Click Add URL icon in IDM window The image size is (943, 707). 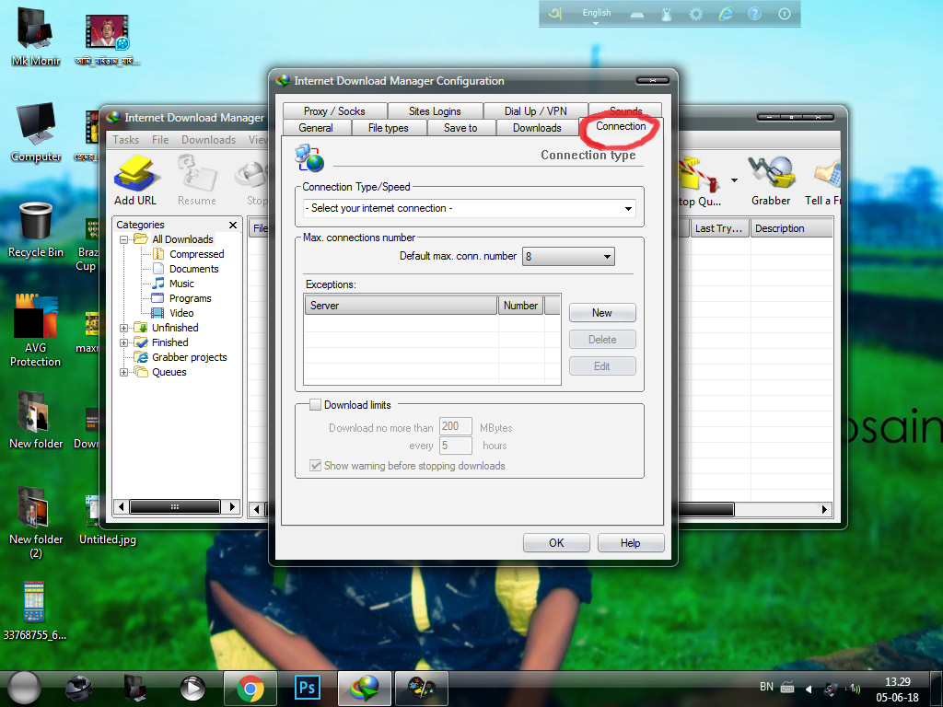tap(136, 174)
